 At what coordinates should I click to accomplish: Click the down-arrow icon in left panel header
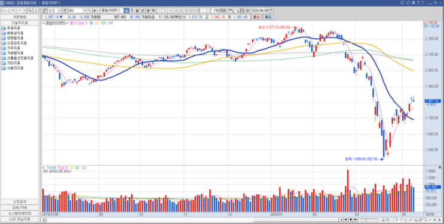pos(36,11)
